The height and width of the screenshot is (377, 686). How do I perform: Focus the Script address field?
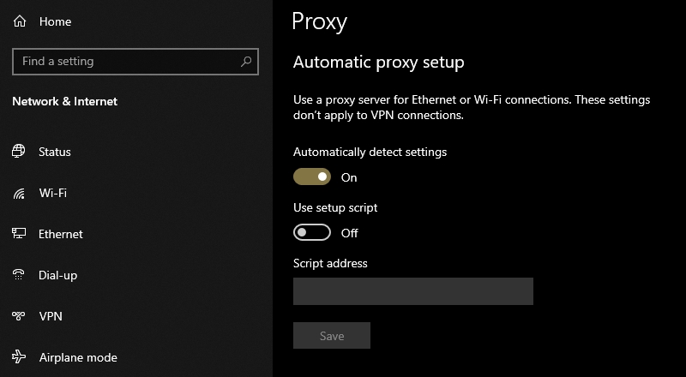tap(413, 291)
